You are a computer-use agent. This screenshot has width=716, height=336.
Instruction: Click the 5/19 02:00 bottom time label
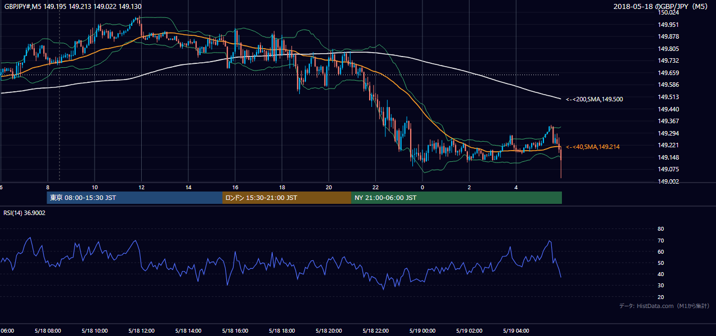coord(469,331)
